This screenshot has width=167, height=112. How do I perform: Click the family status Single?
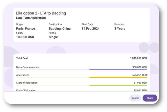(x=53, y=37)
